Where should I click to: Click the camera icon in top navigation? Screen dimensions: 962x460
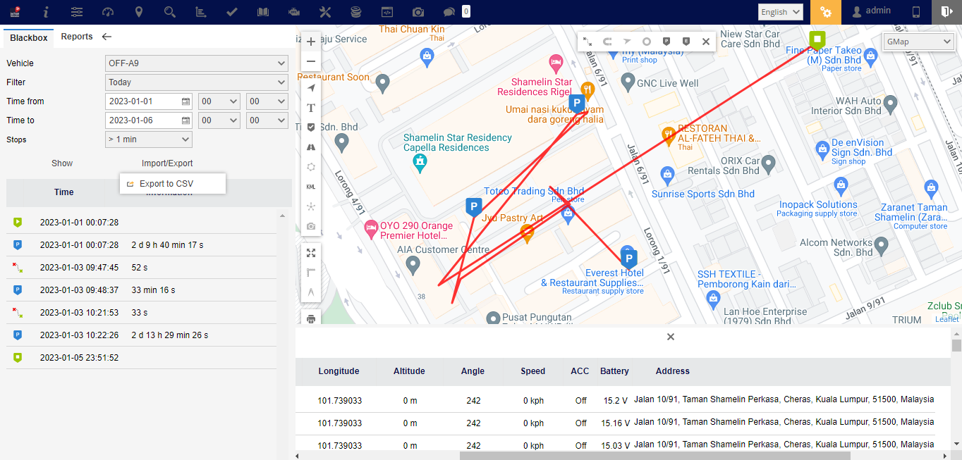[x=418, y=12]
